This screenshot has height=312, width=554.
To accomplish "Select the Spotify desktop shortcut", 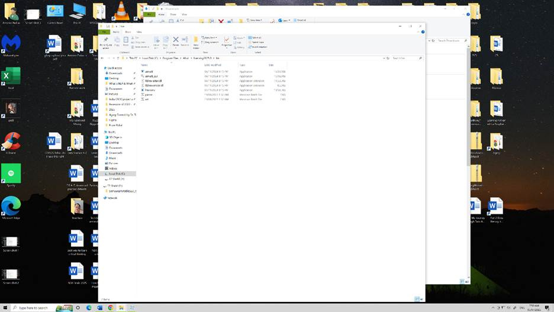I will pos(11,175).
